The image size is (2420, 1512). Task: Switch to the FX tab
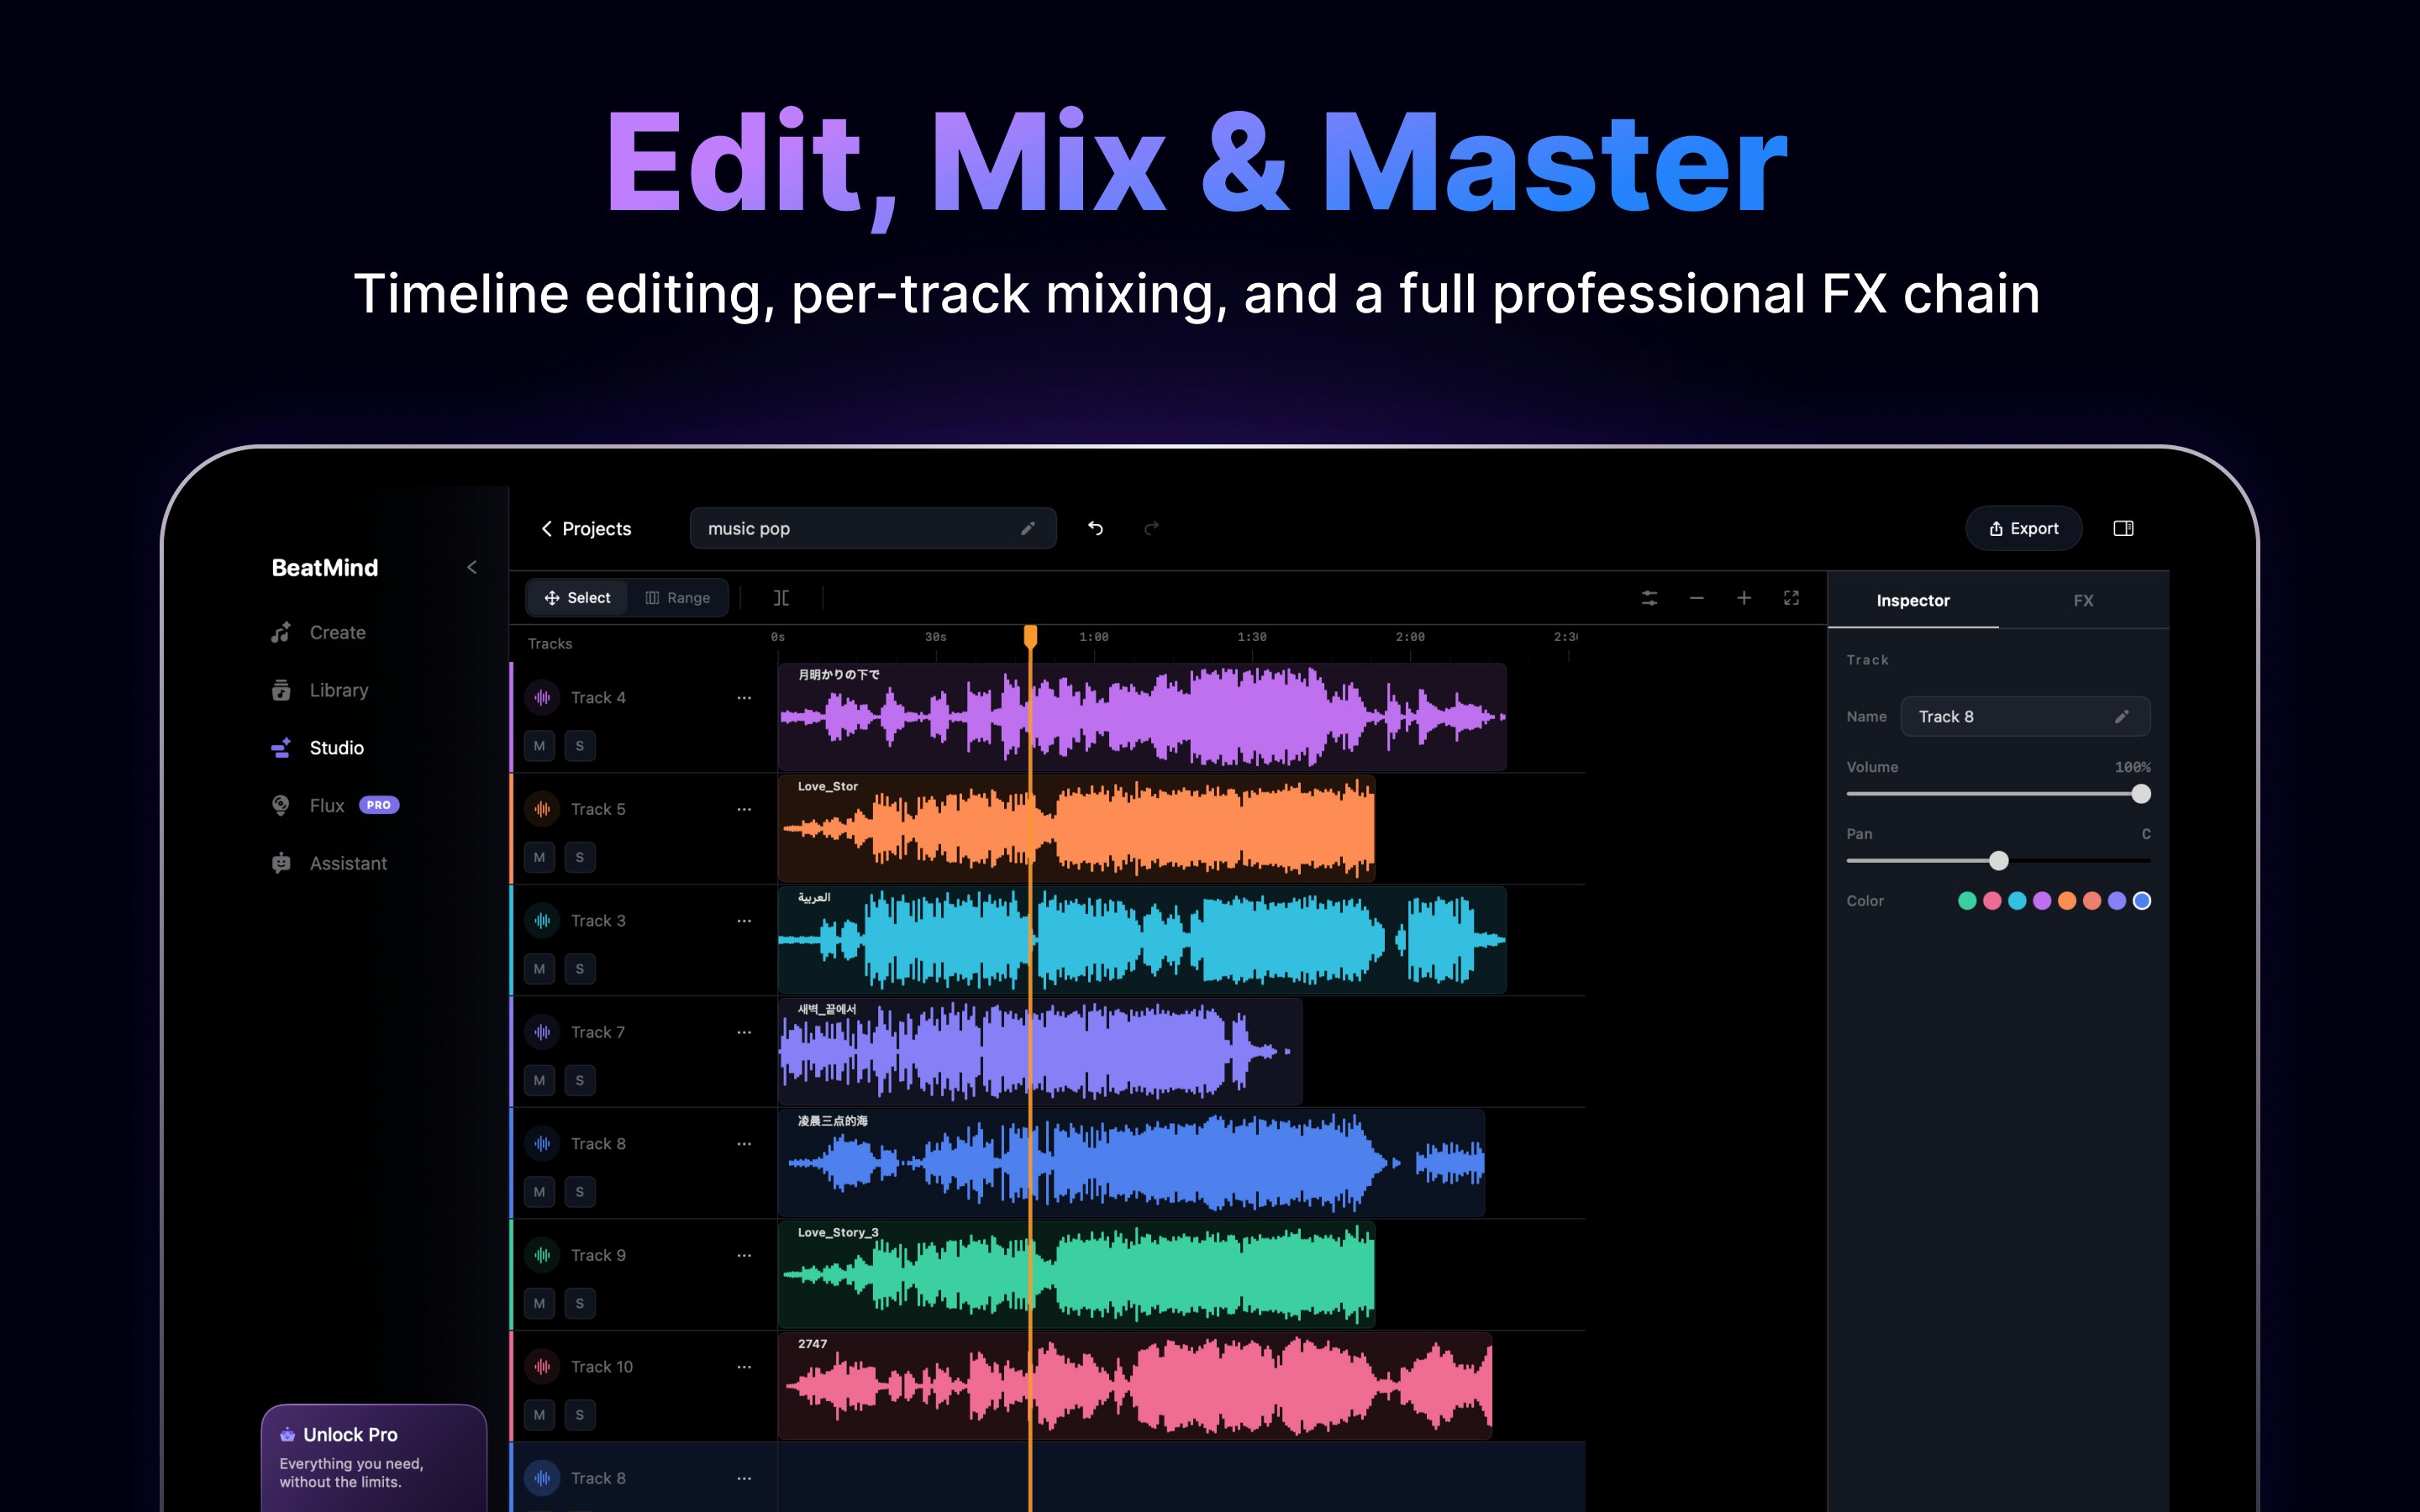pyautogui.click(x=2083, y=600)
